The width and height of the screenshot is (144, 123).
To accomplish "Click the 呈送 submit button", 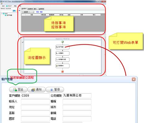I will pyautogui.click(x=18, y=90).
